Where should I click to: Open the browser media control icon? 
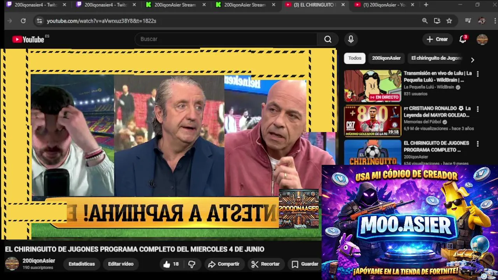pyautogui.click(x=468, y=21)
